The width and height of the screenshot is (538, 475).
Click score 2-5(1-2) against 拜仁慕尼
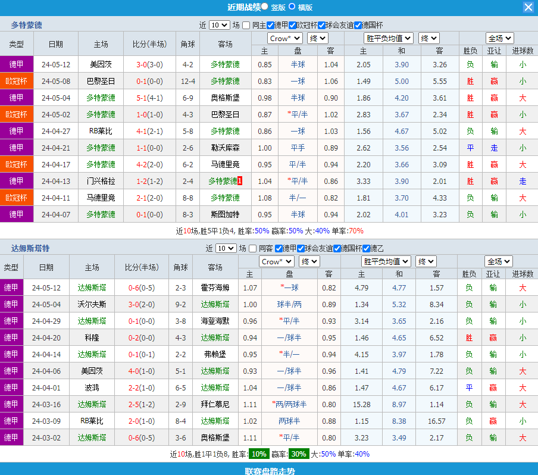pos(142,404)
